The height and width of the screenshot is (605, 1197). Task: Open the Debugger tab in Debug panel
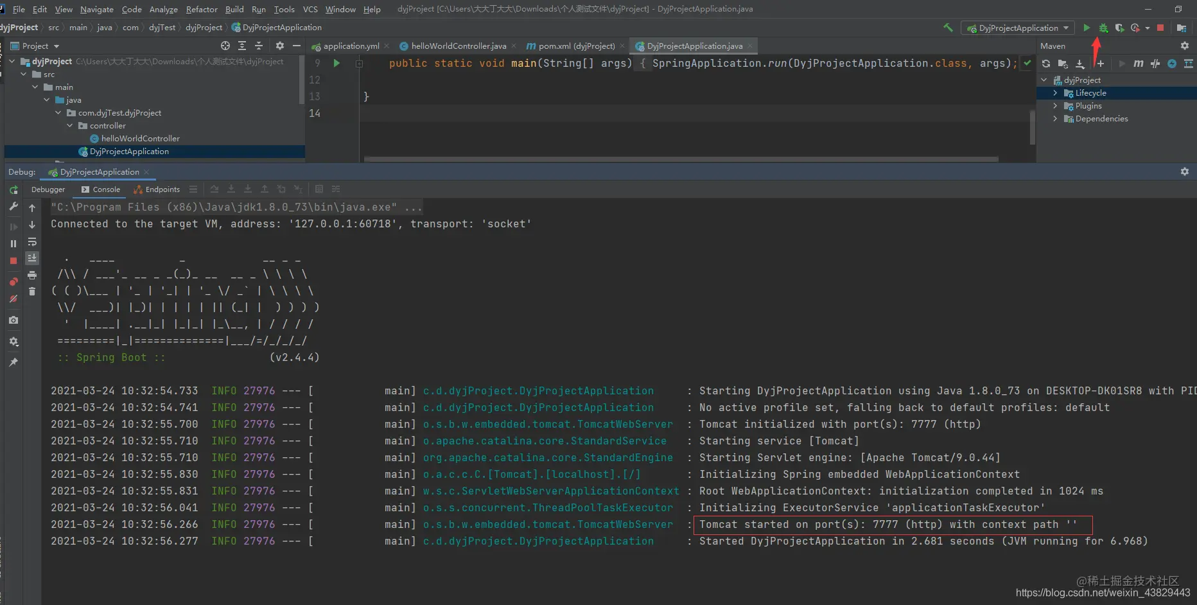point(48,189)
